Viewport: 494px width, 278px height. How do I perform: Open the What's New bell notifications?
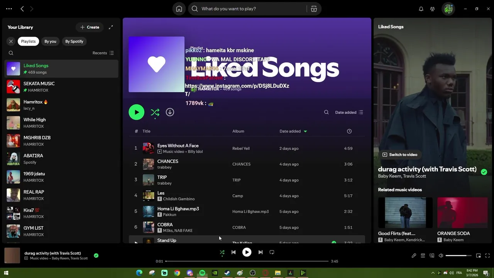tap(421, 9)
